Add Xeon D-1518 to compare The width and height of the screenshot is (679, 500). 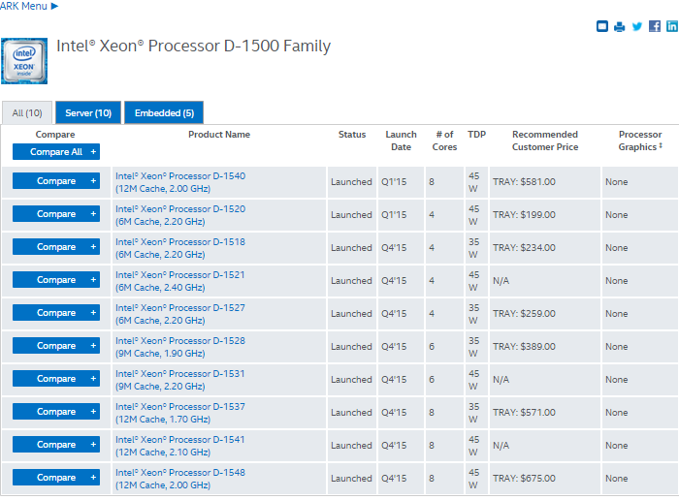point(56,246)
